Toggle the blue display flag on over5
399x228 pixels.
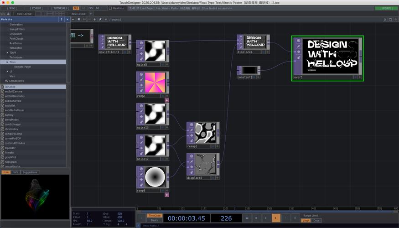point(356,77)
